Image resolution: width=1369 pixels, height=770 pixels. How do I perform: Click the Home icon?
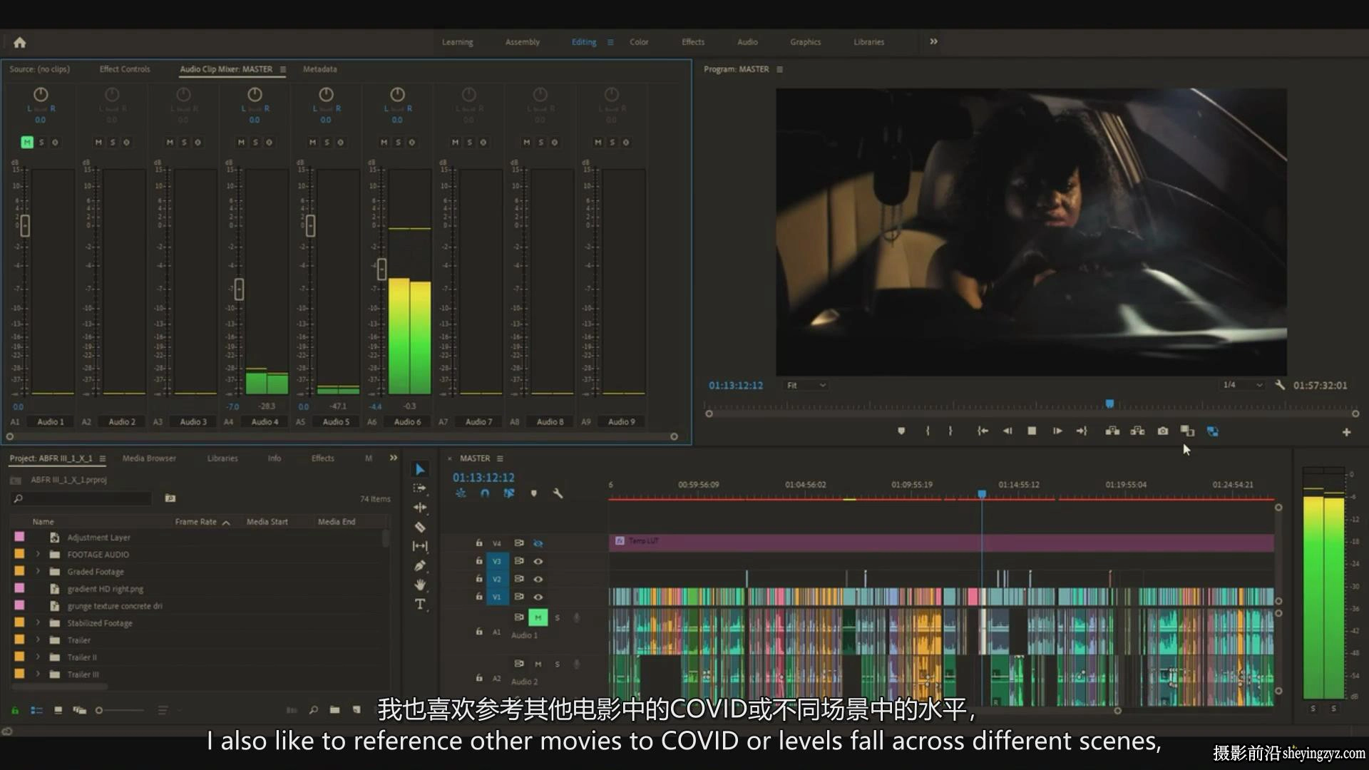tap(20, 42)
